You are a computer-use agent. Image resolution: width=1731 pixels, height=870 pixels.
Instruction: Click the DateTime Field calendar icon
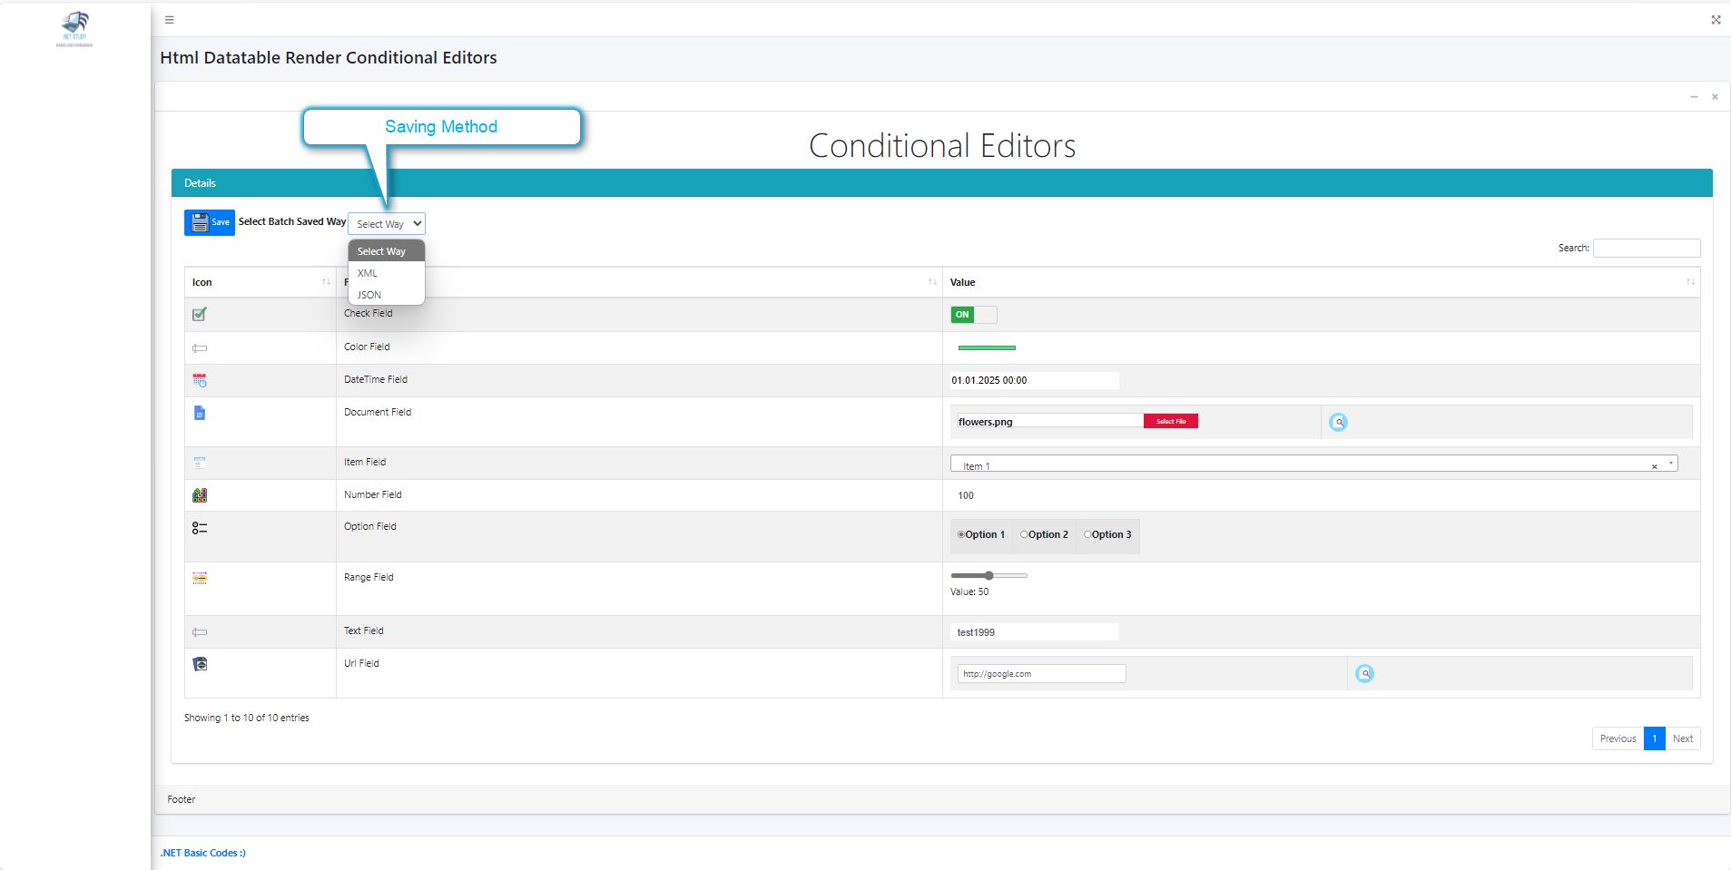[200, 380]
